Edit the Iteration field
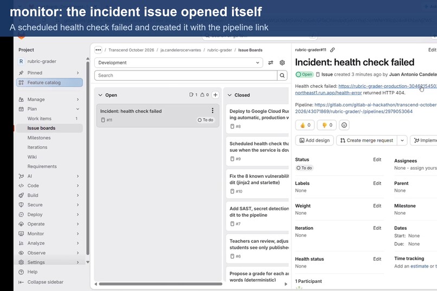 tap(377, 228)
